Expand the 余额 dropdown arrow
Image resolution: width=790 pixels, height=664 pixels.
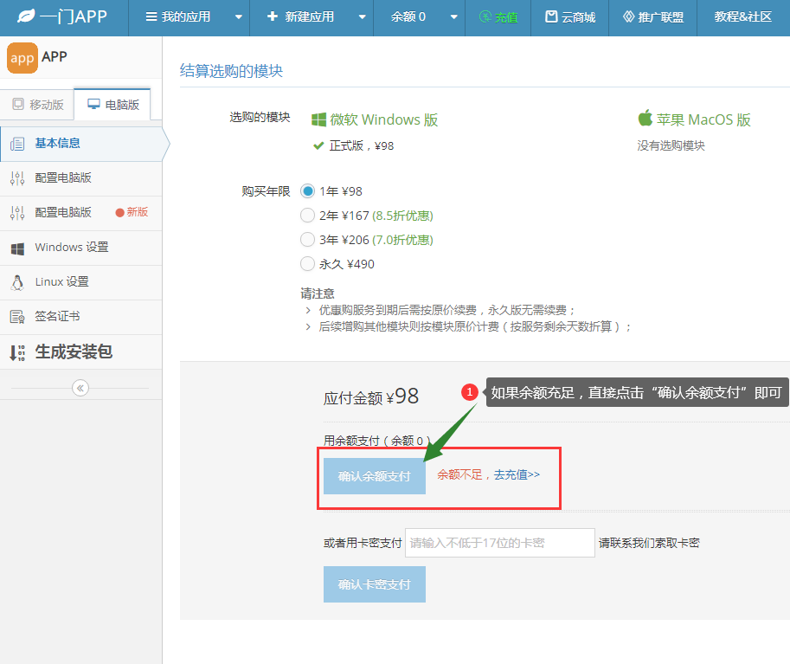point(454,17)
